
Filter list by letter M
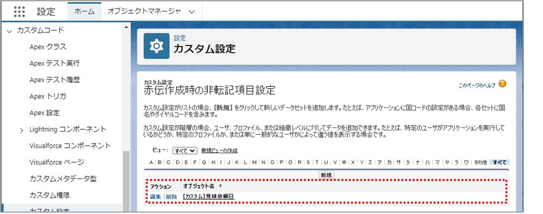coord(254,162)
